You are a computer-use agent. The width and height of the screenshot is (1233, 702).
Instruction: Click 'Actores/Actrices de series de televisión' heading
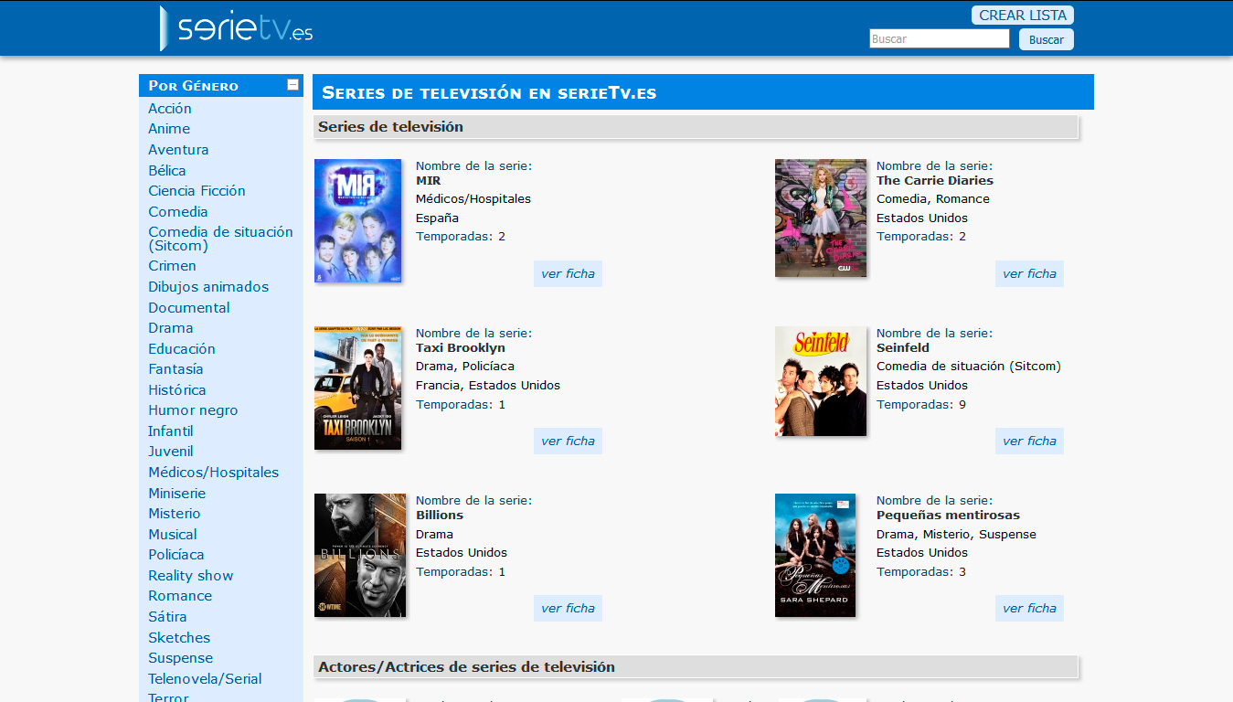pyautogui.click(x=466, y=667)
